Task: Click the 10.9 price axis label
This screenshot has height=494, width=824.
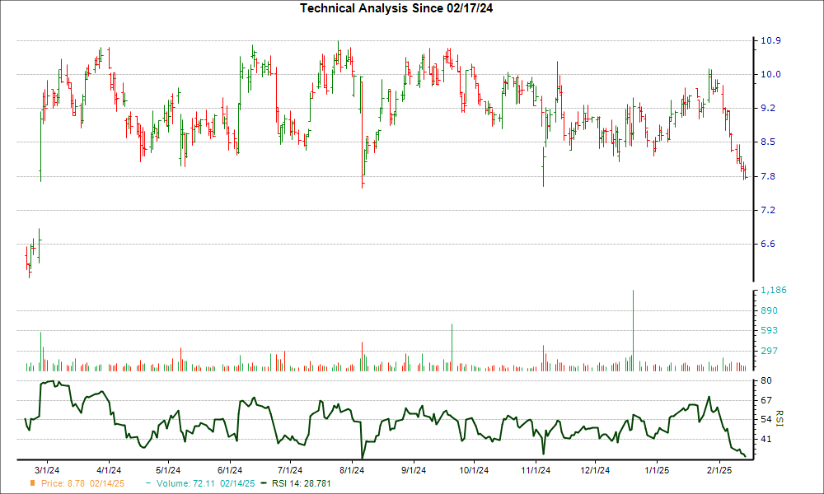Action: [770, 40]
